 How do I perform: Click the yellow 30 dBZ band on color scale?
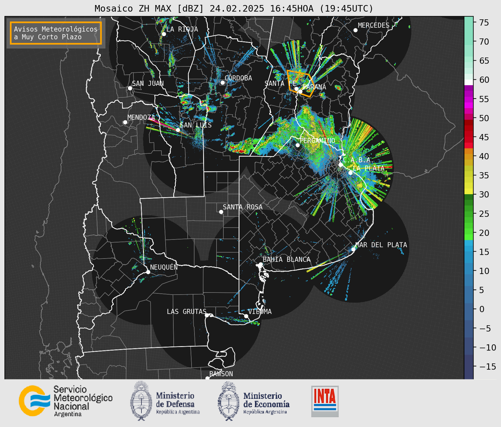coord(468,192)
